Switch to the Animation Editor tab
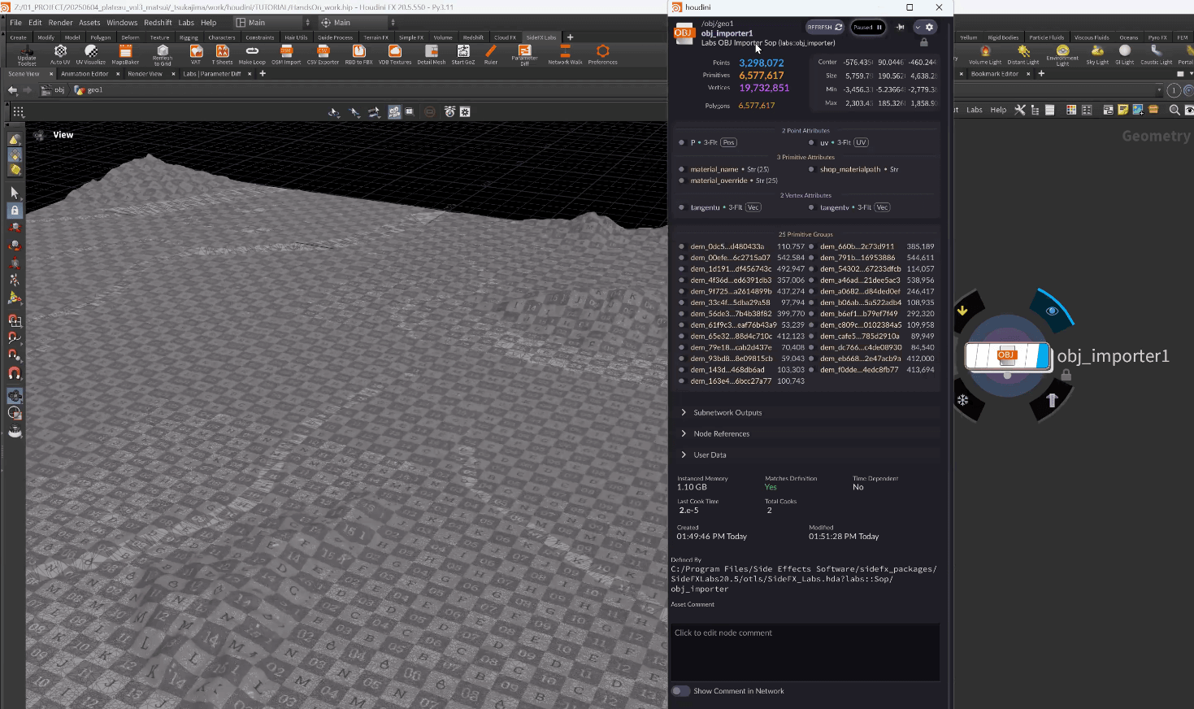This screenshot has width=1194, height=709. (x=85, y=74)
